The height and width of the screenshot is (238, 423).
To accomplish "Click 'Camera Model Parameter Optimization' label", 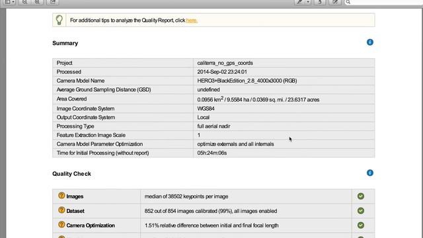I will tap(100, 144).
